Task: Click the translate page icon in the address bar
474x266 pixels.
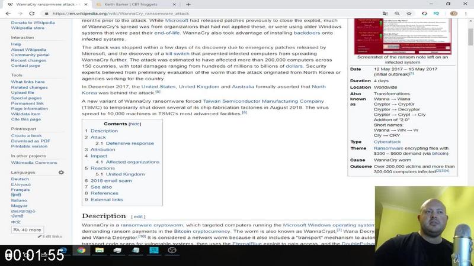Action: (x=385, y=14)
